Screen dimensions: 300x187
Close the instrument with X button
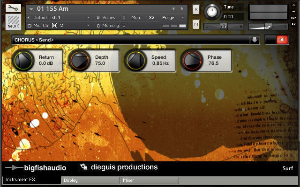coord(294,5)
